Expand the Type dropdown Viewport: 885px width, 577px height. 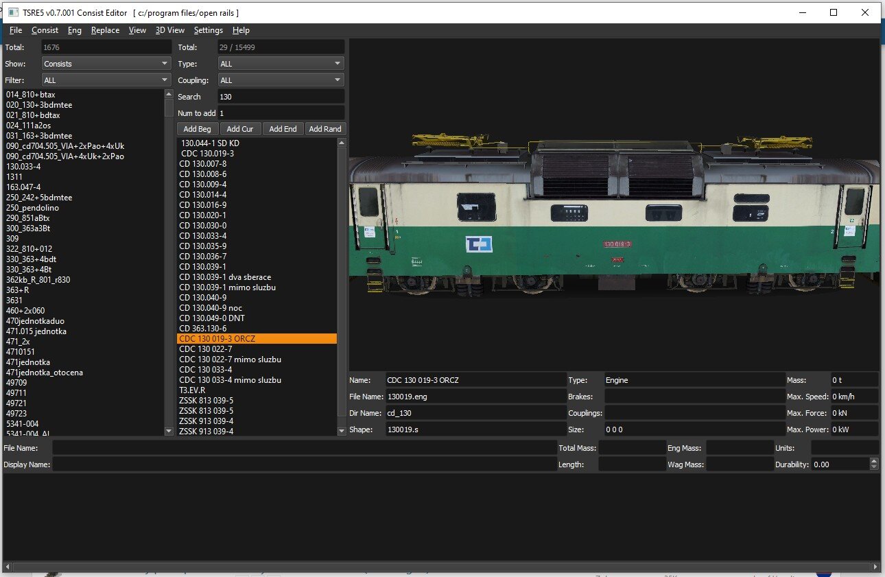coord(281,64)
